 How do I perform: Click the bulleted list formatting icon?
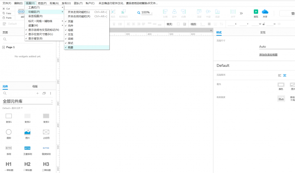120,24
